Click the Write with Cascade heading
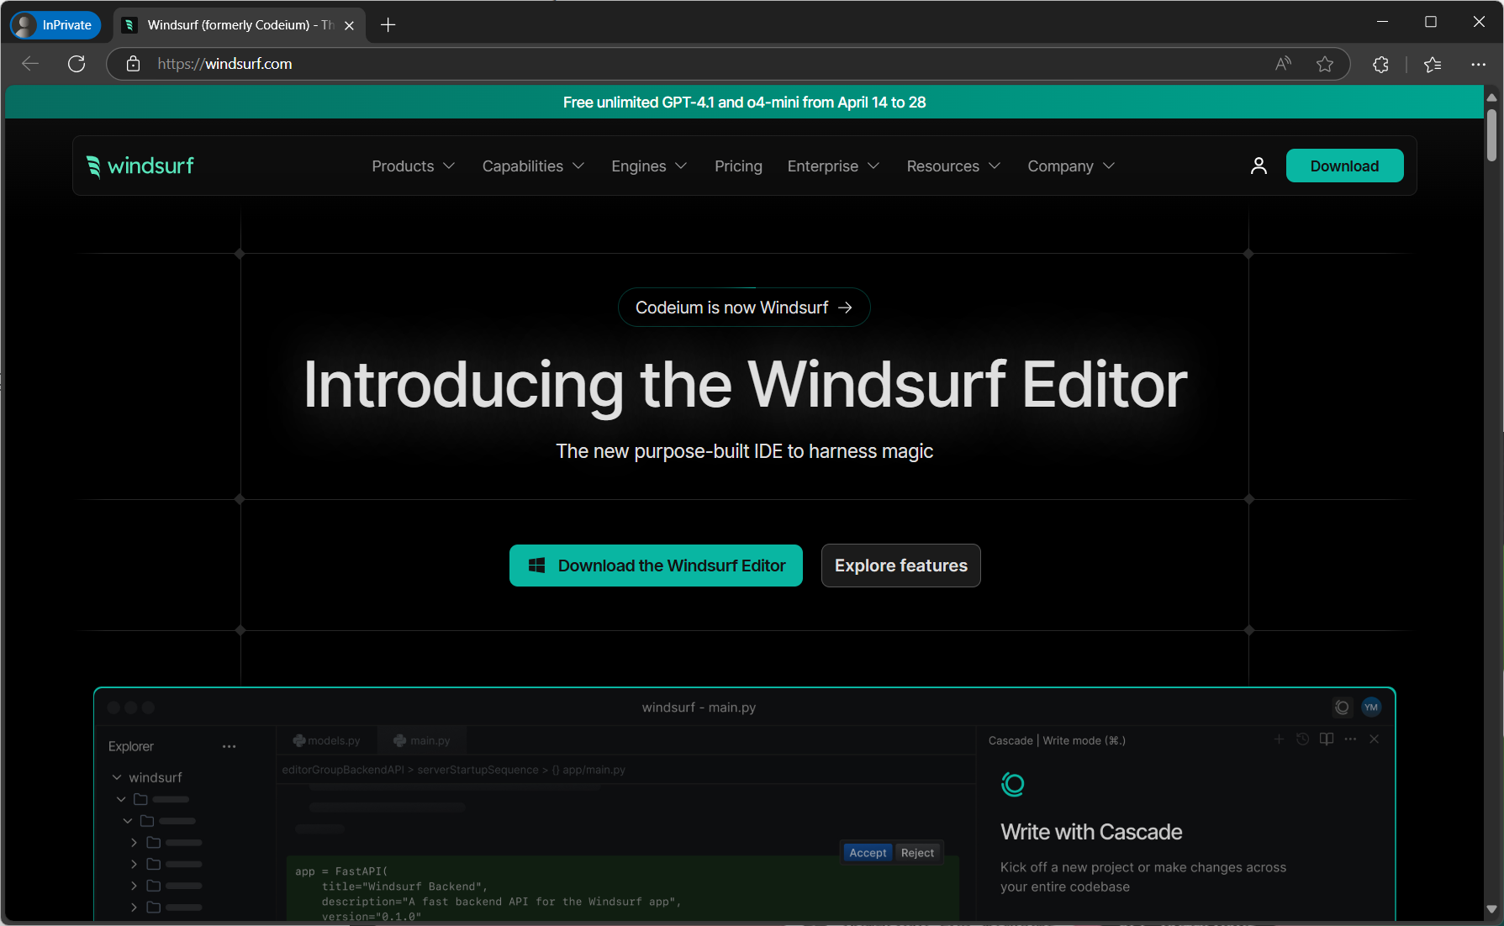Viewport: 1504px width, 926px height. click(1091, 832)
